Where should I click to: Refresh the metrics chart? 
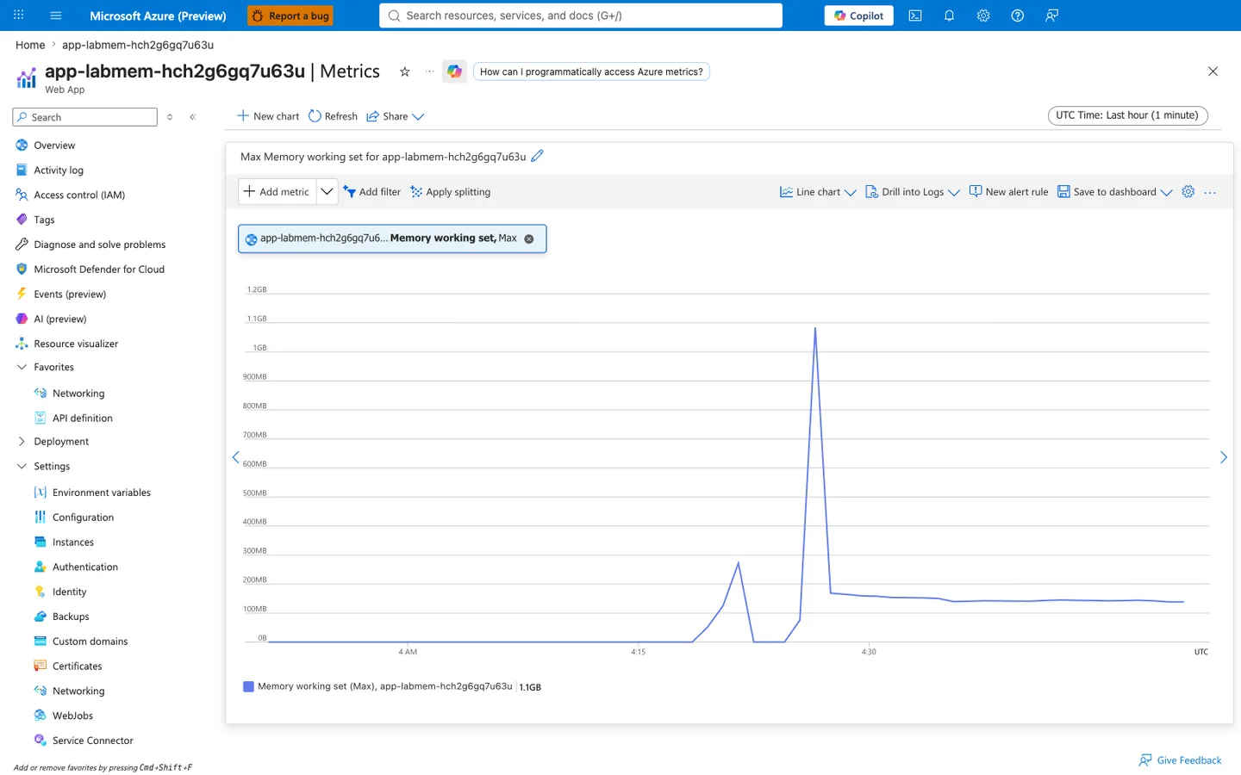(x=333, y=116)
